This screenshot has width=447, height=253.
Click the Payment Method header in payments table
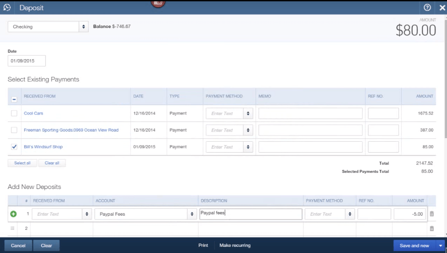224,96
